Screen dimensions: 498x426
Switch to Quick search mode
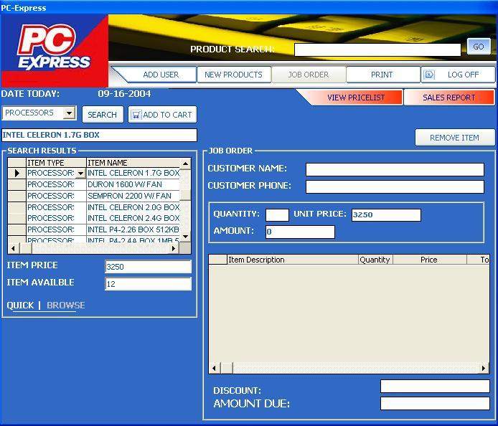tap(20, 306)
